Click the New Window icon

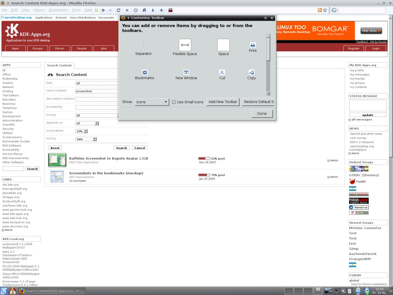[186, 72]
